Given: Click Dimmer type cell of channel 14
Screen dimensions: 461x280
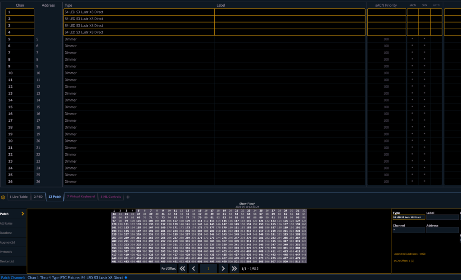Looking at the screenshot, I should point(139,100).
